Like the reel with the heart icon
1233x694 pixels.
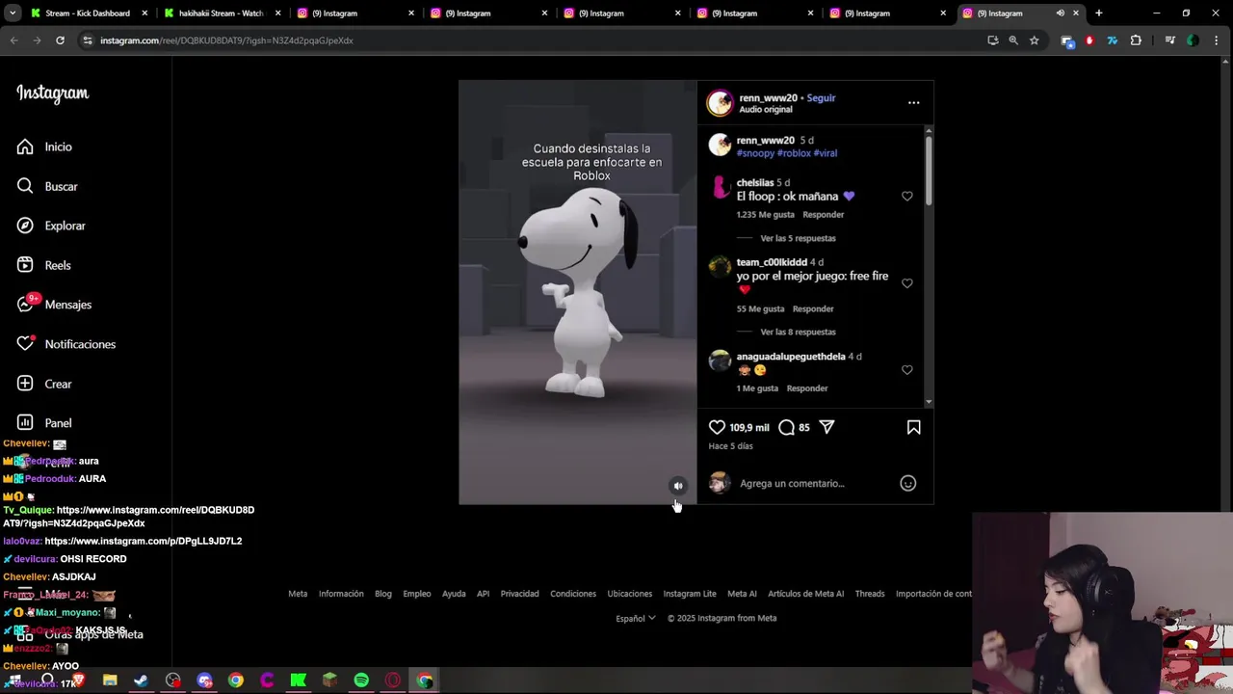click(x=717, y=427)
